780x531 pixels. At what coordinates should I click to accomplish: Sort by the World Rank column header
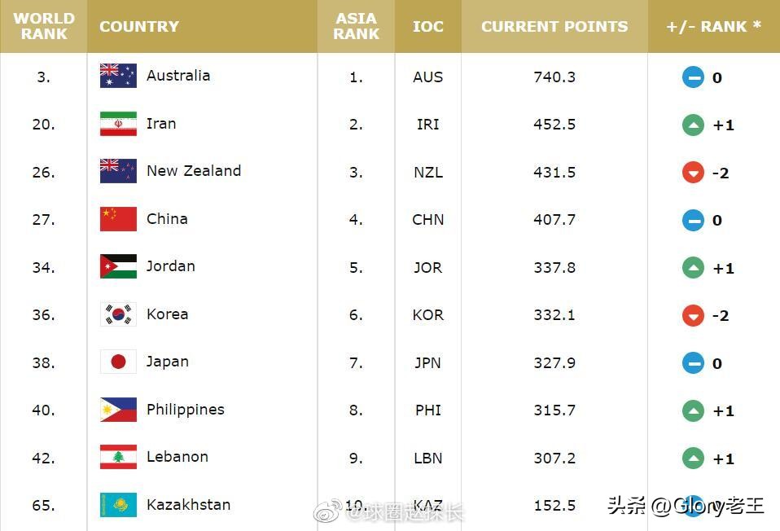coord(44,26)
